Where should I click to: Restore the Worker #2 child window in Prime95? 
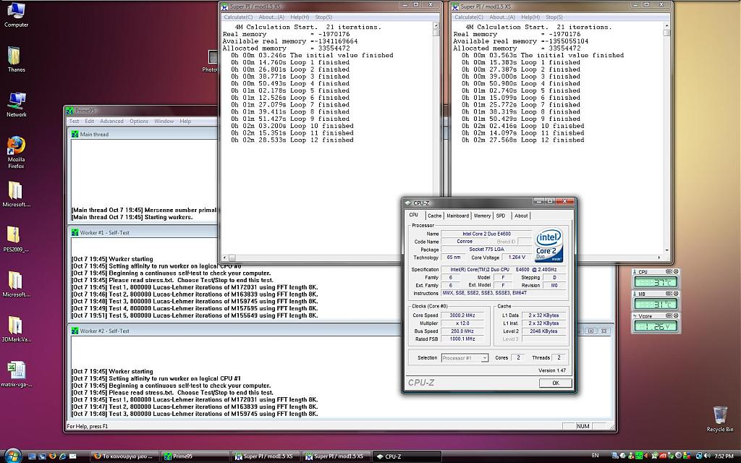pyautogui.click(x=590, y=331)
